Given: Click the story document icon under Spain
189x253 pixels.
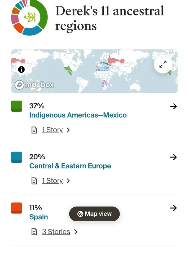Looking at the screenshot, I should coord(34,232).
